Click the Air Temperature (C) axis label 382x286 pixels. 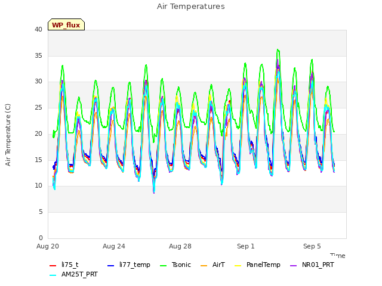point(8,135)
